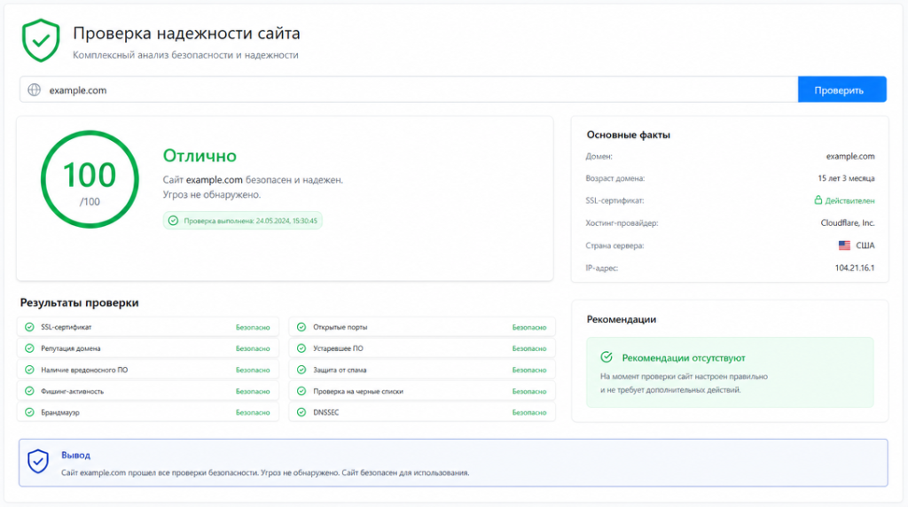Click checkmark icon beside Репутация домена

pyautogui.click(x=29, y=348)
